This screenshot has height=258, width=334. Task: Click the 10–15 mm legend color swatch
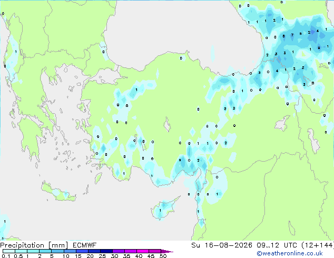click(70, 251)
